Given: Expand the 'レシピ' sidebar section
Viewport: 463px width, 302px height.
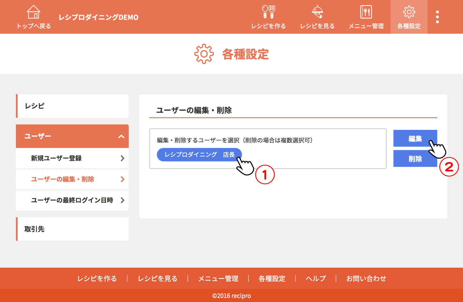Looking at the screenshot, I should [x=72, y=106].
